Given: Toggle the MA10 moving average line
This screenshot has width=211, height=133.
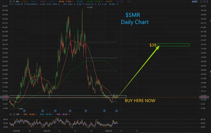Looking at the screenshot, I should point(34,2).
